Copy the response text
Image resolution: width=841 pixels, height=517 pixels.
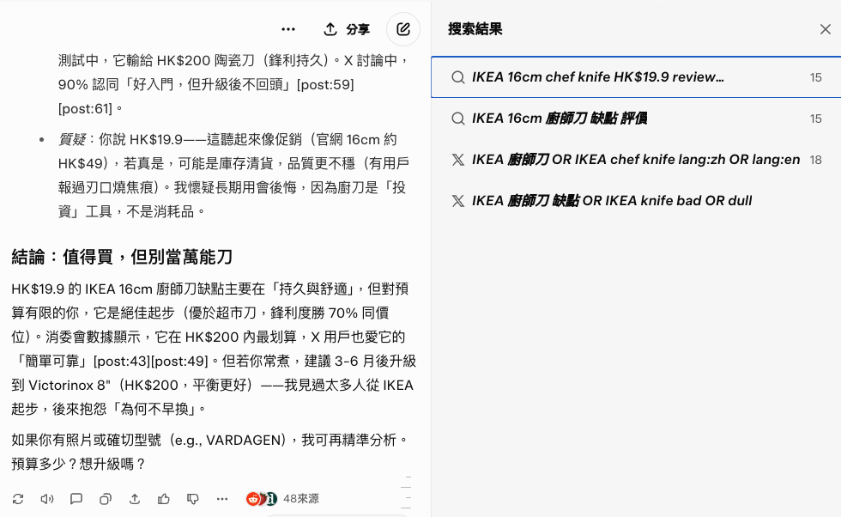click(x=105, y=498)
